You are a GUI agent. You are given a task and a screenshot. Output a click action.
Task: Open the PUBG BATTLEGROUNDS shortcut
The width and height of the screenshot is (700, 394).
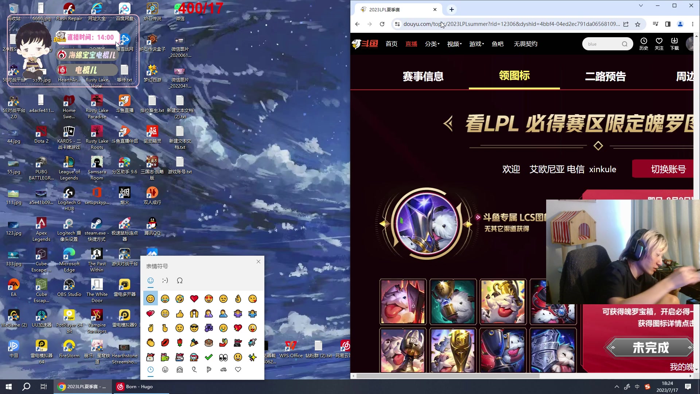point(41,168)
